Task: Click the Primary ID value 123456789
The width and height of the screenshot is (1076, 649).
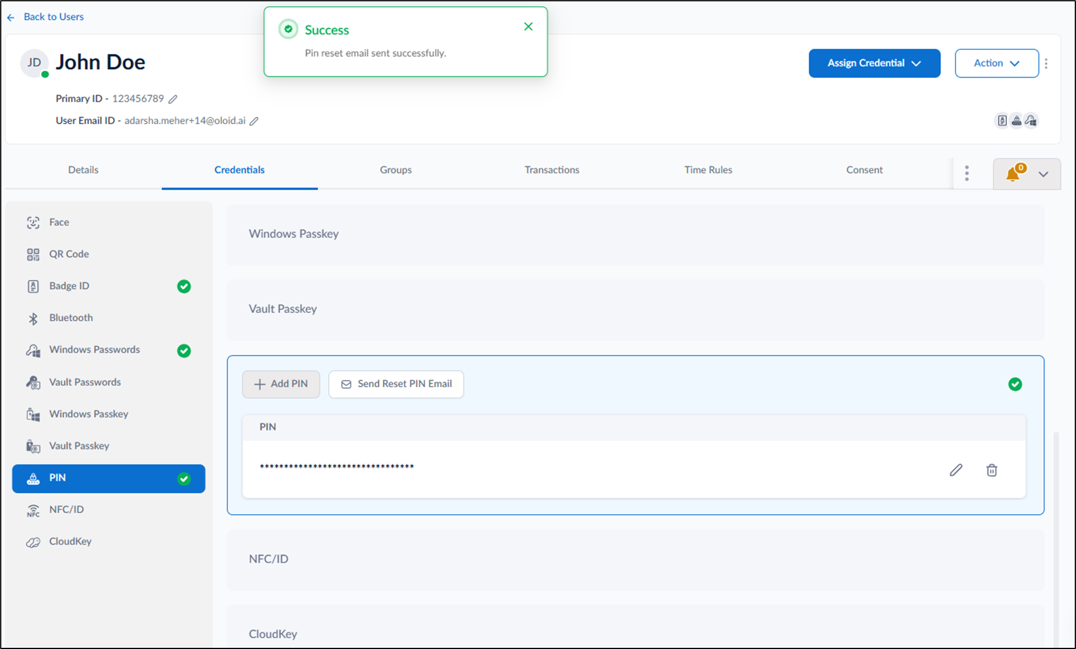Action: [x=138, y=99]
